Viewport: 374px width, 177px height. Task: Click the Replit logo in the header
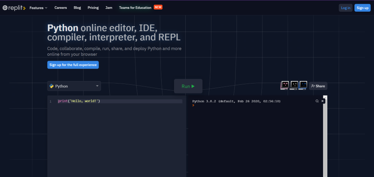[x=14, y=8]
